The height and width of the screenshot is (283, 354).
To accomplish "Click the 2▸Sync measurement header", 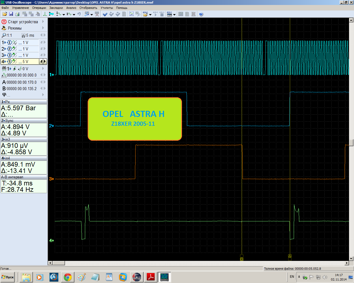I will pyautogui.click(x=24, y=120).
